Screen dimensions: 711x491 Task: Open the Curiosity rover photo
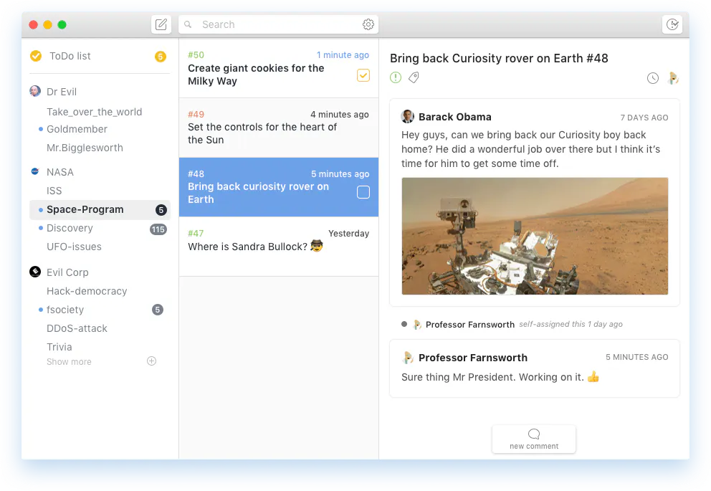[x=535, y=237]
